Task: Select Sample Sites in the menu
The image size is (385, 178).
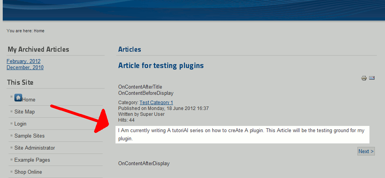Action: (x=30, y=136)
